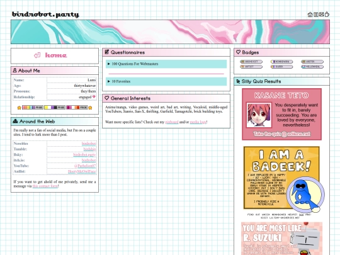Open the Tumblr profile link
The height and width of the screenshot is (255, 340).
tap(89, 149)
